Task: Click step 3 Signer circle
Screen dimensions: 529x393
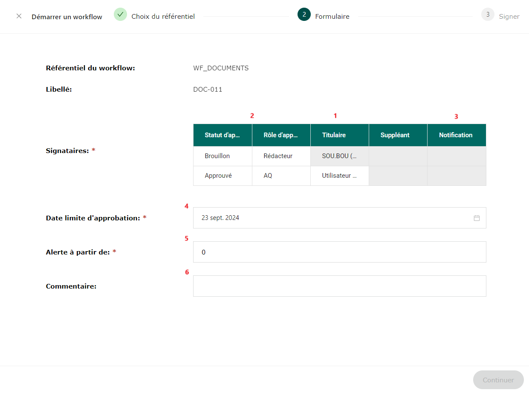Action: click(x=488, y=14)
